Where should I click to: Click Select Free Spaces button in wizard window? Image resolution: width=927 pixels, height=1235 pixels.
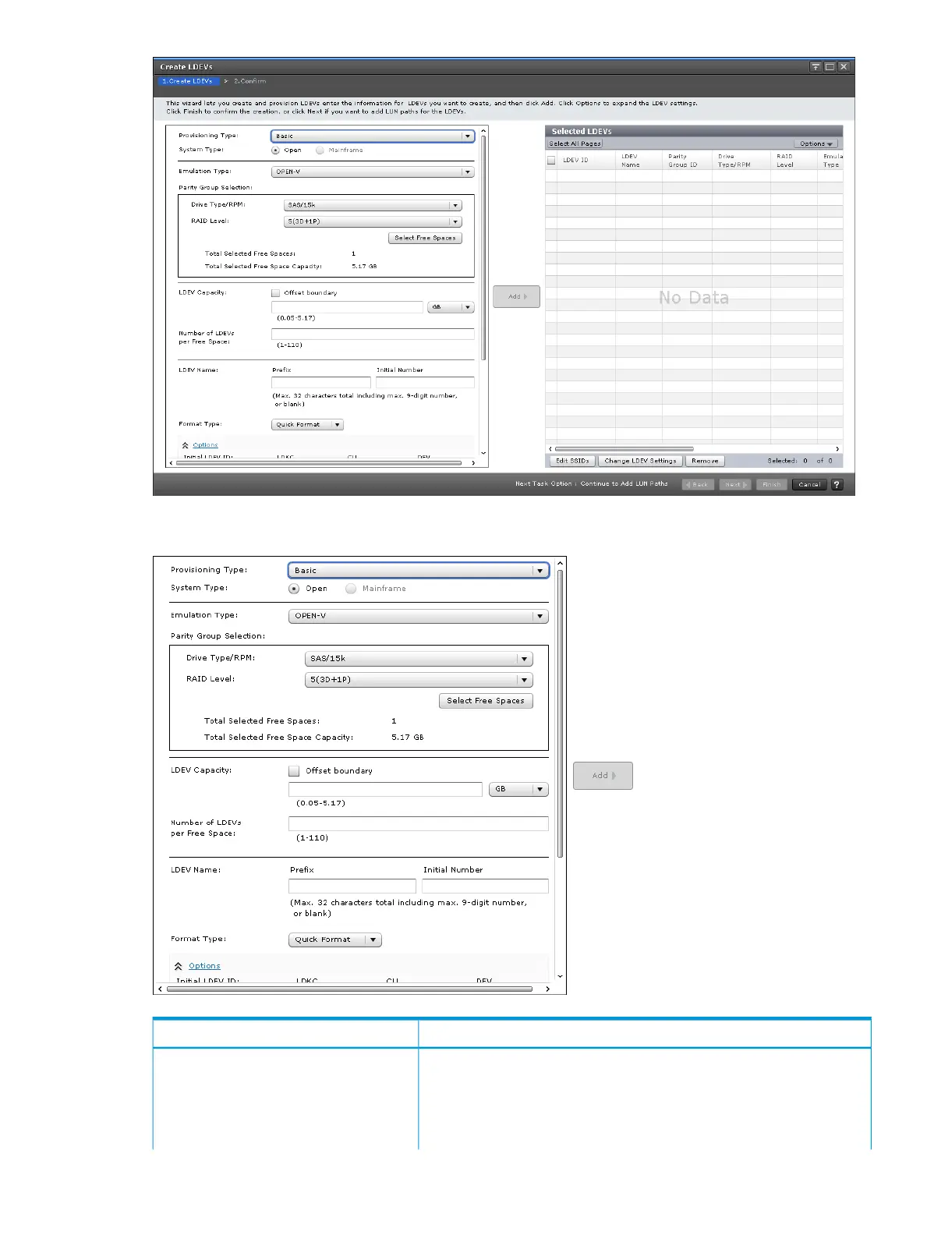(425, 238)
